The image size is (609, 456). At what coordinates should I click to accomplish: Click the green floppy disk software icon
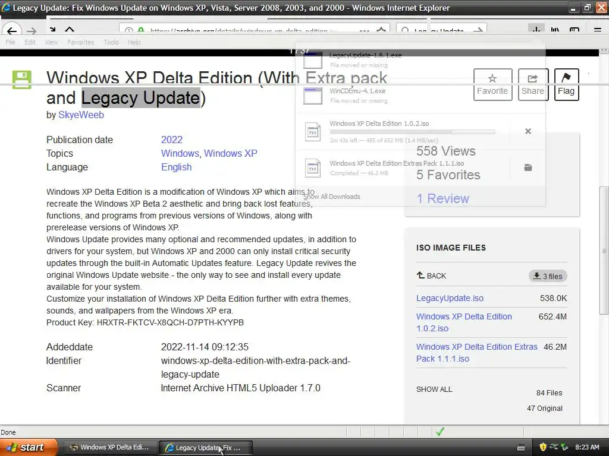point(22,80)
